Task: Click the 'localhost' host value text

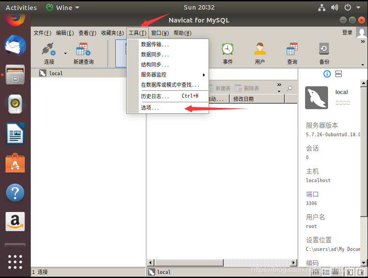Action: point(318,180)
